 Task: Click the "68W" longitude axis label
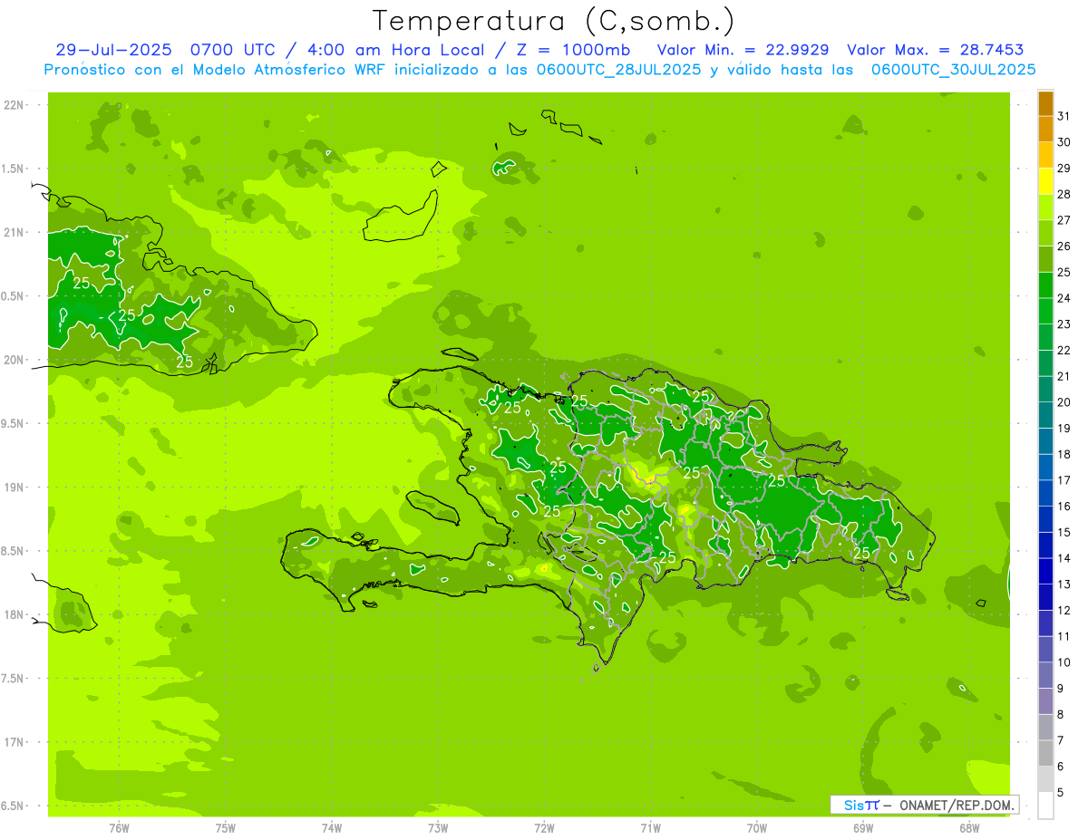pos(969,828)
